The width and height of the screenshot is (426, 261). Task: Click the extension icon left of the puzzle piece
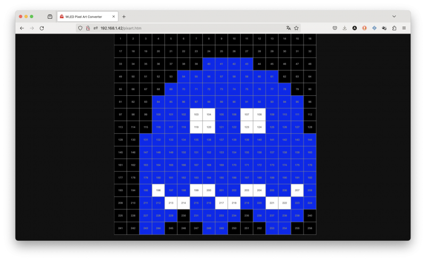(x=384, y=28)
